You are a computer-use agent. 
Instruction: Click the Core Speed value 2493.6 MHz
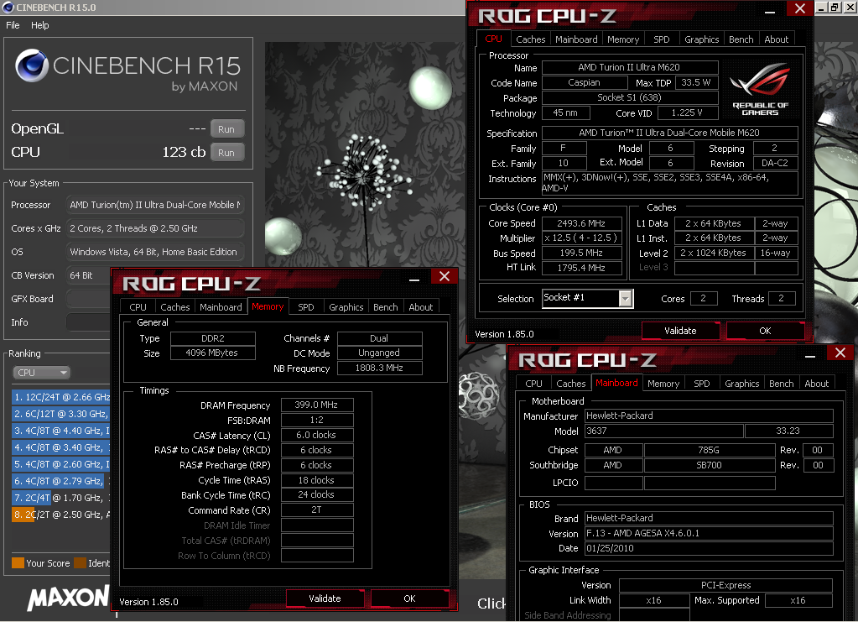click(x=582, y=223)
